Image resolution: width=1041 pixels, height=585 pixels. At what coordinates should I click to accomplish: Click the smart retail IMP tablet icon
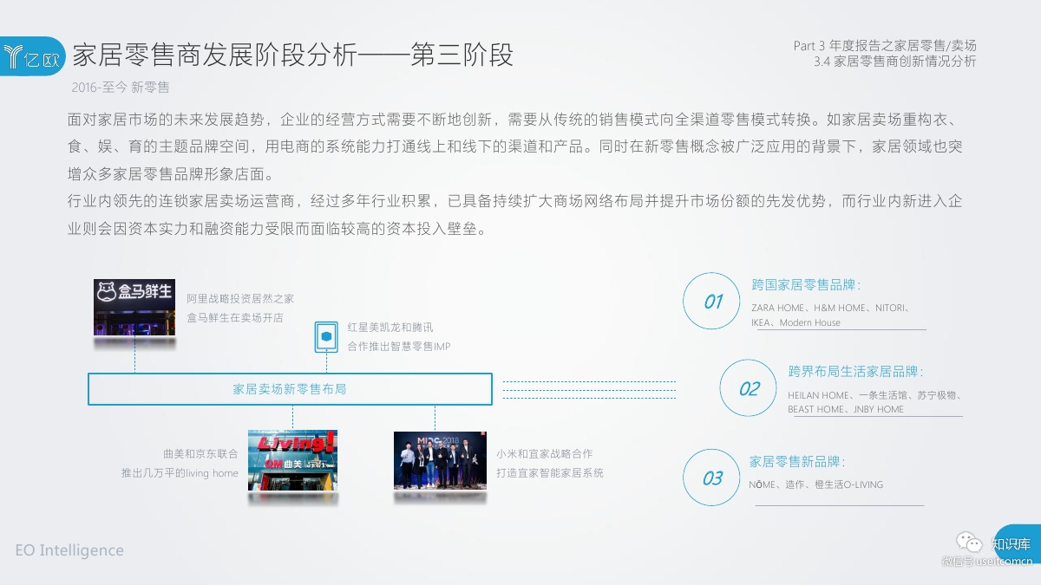click(x=326, y=336)
